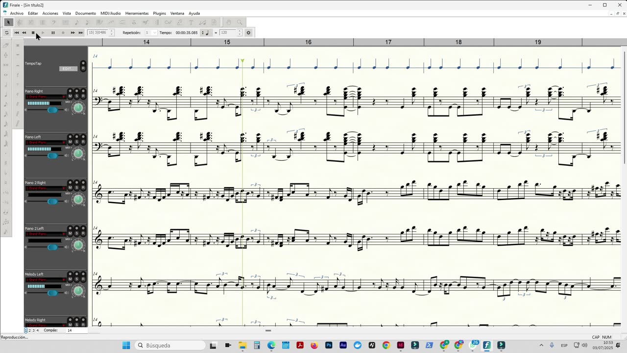
Task: Open the MIDI/Audio menu
Action: (110, 13)
